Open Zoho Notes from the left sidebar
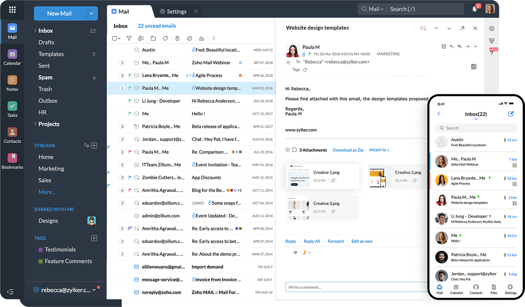The height and width of the screenshot is (307, 525). click(12, 83)
